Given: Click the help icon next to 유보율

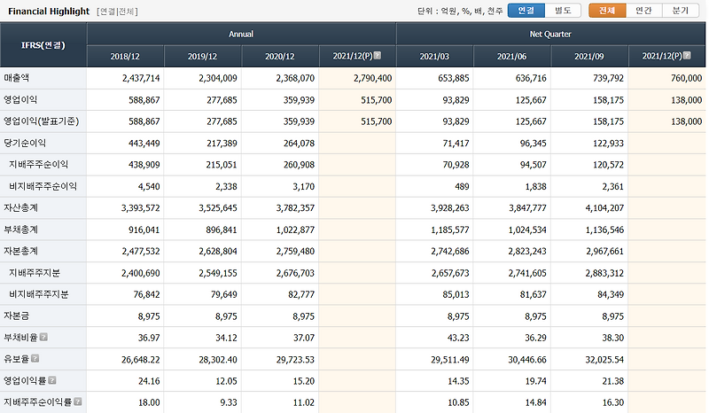Looking at the screenshot, I should [x=35, y=358].
